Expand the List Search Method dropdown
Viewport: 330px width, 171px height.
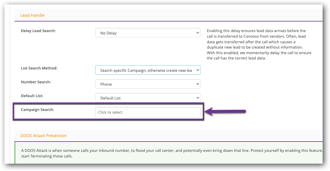click(x=148, y=70)
